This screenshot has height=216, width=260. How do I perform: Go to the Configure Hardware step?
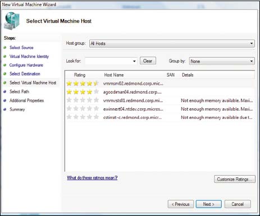(26, 65)
